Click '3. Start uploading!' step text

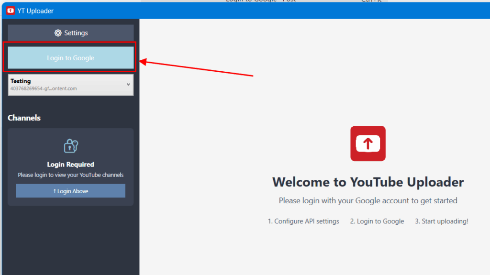442,221
